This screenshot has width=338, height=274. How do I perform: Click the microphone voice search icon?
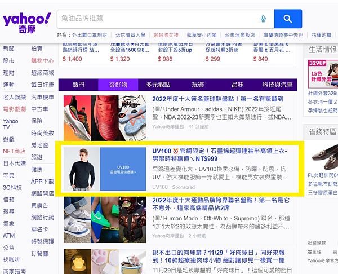(263, 19)
